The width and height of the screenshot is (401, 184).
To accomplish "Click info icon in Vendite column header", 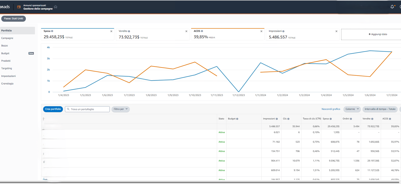I will (x=372, y=119).
